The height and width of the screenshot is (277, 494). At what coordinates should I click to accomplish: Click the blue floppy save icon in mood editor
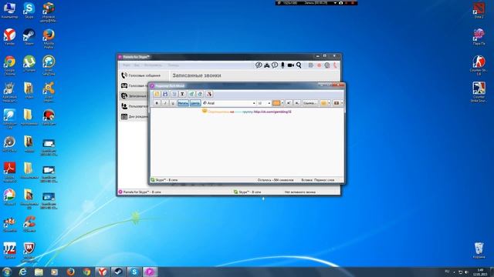tap(165, 94)
